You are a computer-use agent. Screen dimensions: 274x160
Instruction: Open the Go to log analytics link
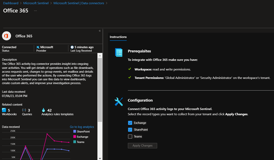point(82,127)
